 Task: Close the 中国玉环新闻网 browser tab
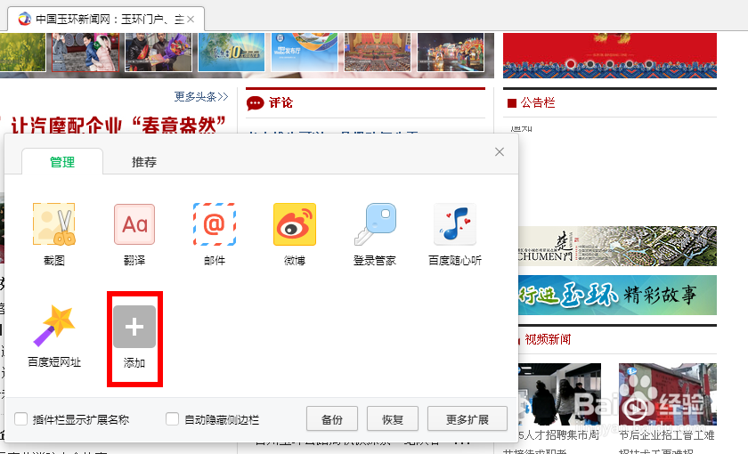pyautogui.click(x=191, y=19)
